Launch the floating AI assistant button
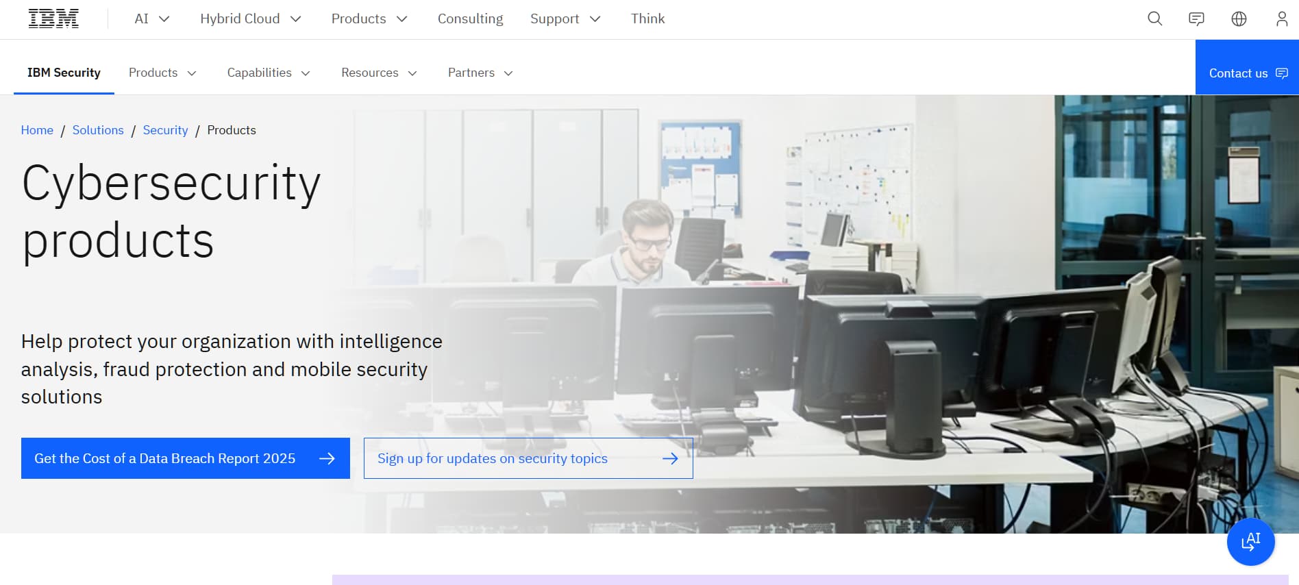1299x585 pixels. point(1250,541)
